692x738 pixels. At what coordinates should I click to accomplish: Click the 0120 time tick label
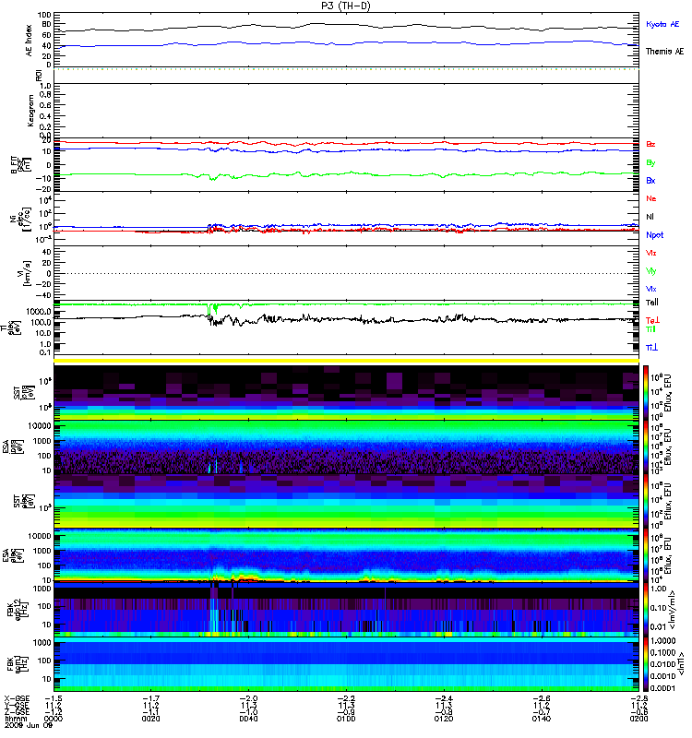(x=444, y=719)
